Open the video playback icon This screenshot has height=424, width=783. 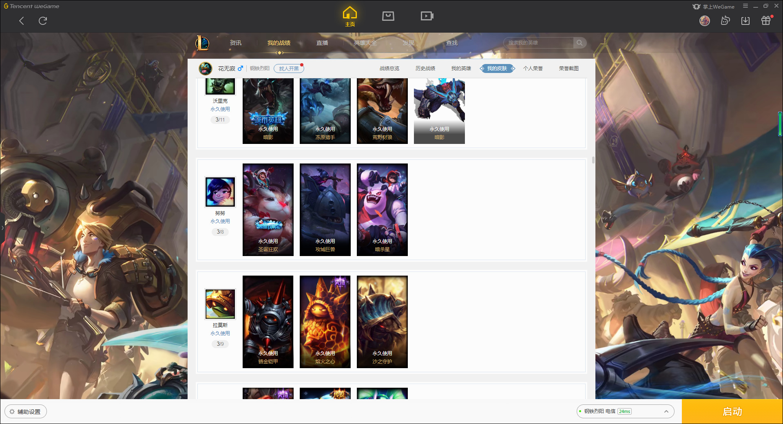click(427, 16)
